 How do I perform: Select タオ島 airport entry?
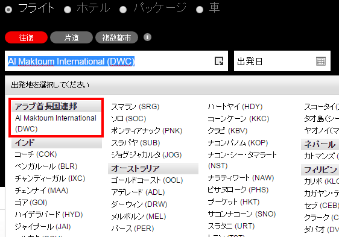(x=322, y=119)
